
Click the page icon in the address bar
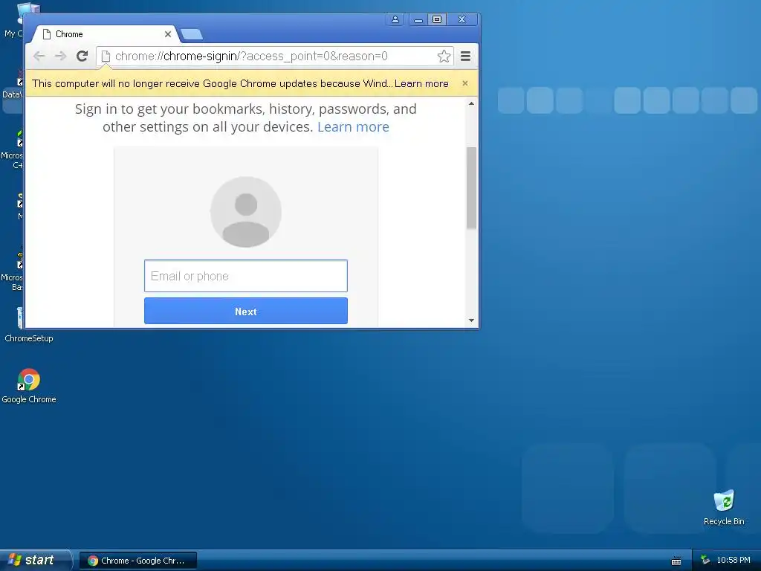tap(106, 57)
